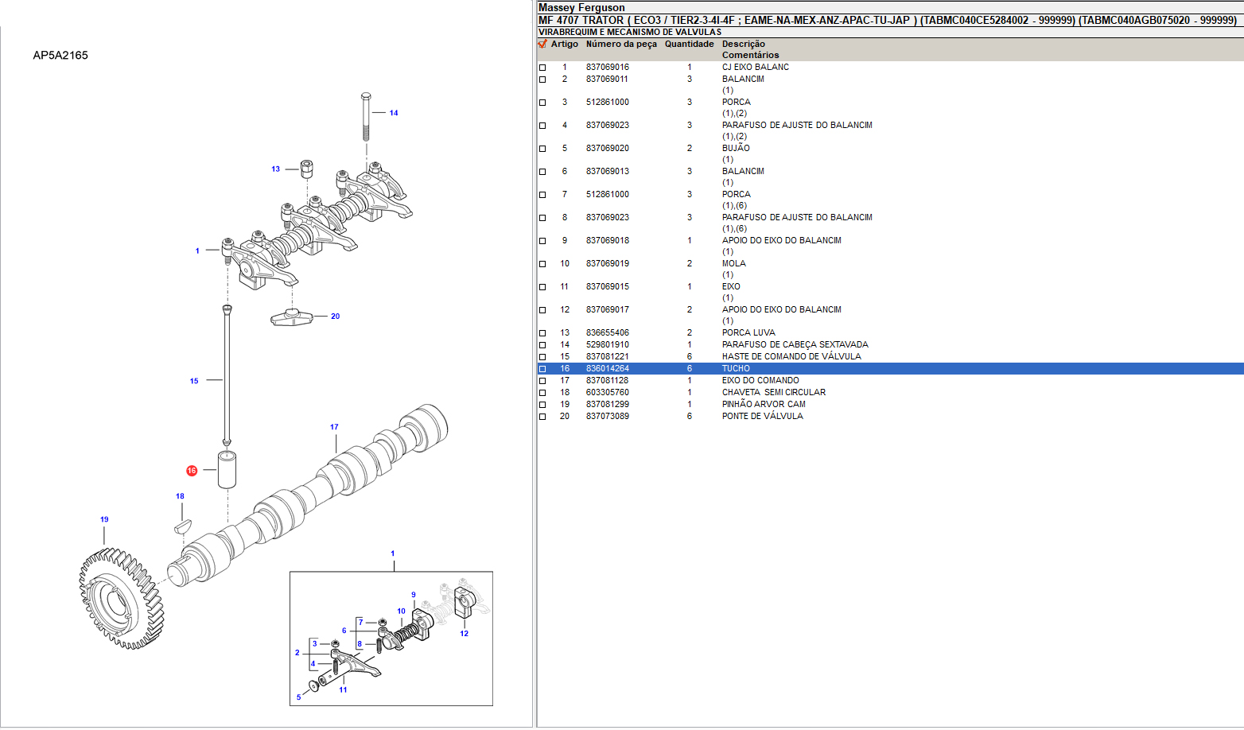
Task: Select the HASTE DE COMANDO DE VÁLVULA row
Action: tap(791, 357)
